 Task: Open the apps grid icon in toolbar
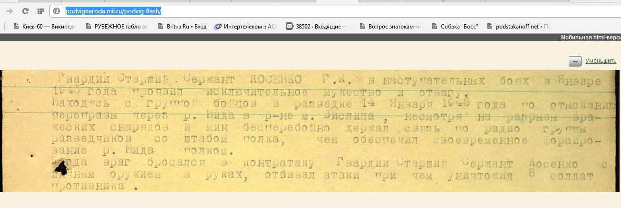pyautogui.click(x=41, y=10)
